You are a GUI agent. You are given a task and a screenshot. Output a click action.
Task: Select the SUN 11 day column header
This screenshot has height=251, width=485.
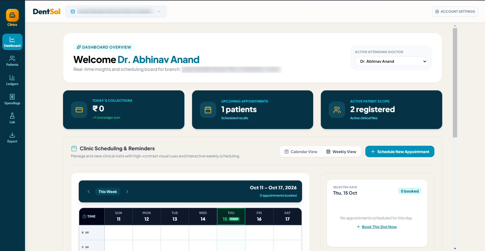point(119,216)
